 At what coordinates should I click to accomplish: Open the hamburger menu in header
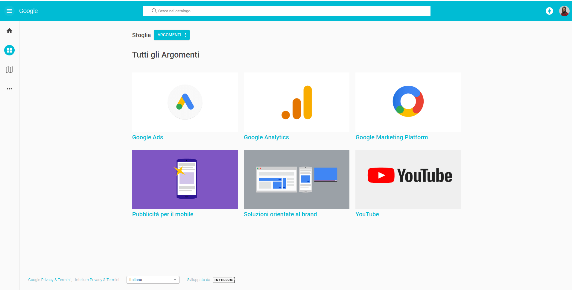point(9,11)
